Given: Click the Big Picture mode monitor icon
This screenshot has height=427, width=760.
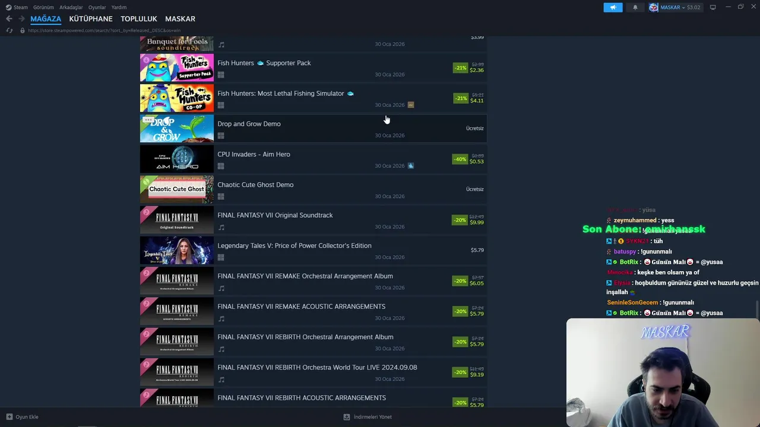Looking at the screenshot, I should [x=713, y=7].
